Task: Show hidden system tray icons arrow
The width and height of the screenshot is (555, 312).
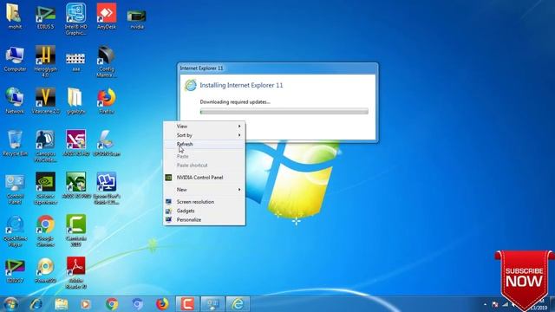Action: [x=485, y=304]
